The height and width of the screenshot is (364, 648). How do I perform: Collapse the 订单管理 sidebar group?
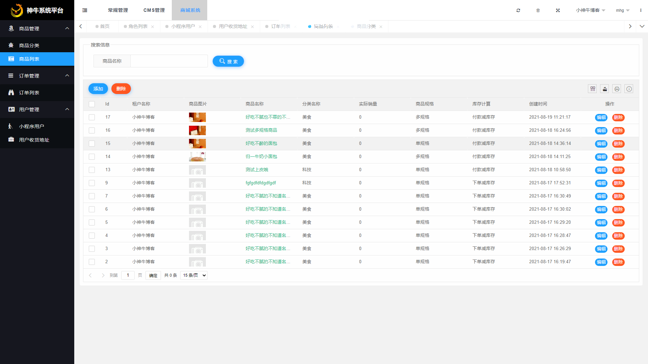pyautogui.click(x=37, y=76)
